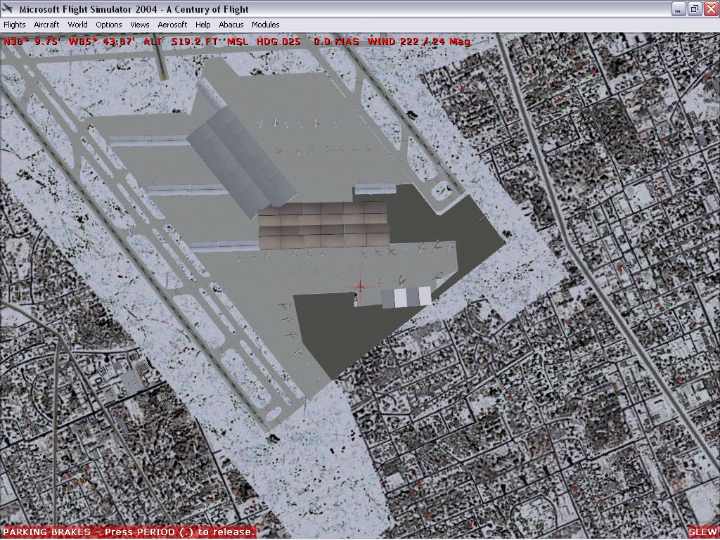
Task: Click the brown-roofed terminal building
Action: 324,225
